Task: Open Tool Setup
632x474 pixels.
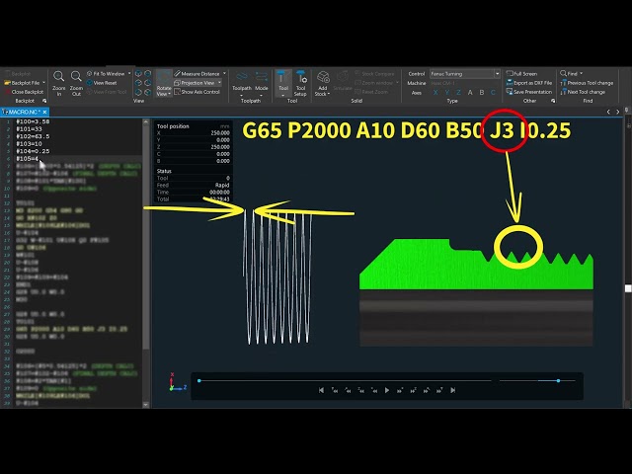Action: coord(300,84)
